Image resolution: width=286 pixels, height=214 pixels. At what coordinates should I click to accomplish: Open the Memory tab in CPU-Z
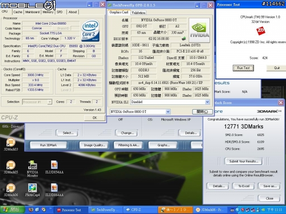tap(48, 12)
